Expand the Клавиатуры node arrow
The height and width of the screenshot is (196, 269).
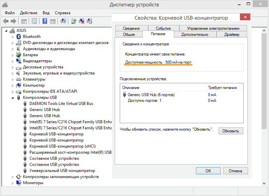coord(13,80)
